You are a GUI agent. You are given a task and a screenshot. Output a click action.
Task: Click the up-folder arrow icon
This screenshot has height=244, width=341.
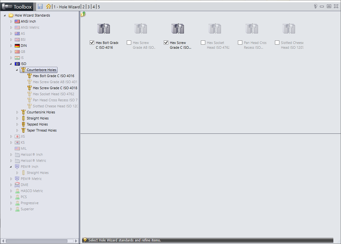click(83, 15)
